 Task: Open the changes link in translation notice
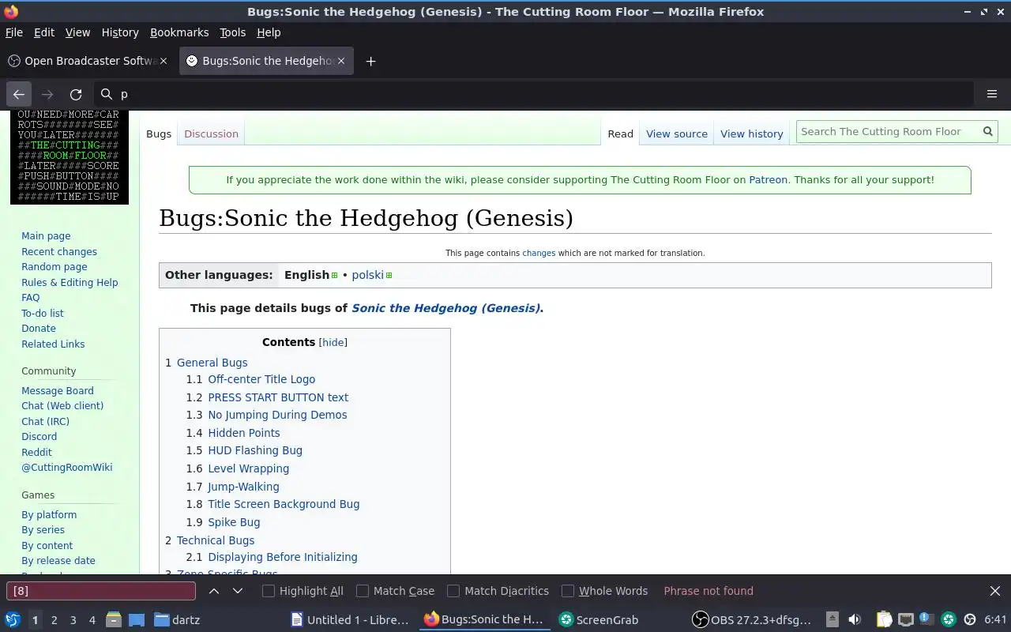(539, 253)
